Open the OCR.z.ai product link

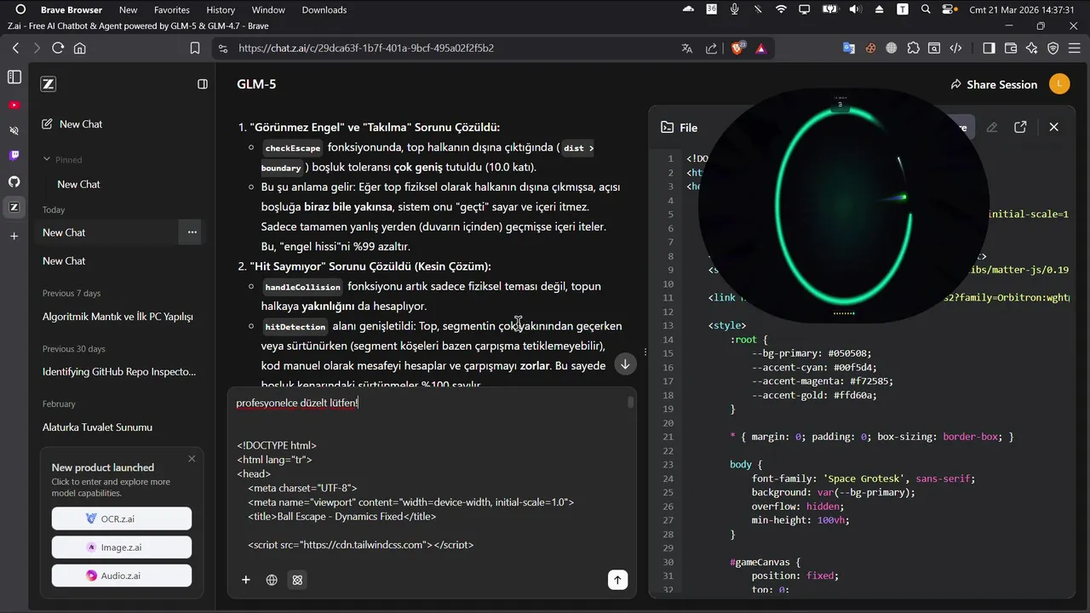[122, 518]
